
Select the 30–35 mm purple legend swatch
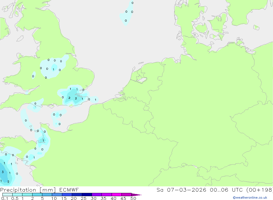tap(97, 195)
